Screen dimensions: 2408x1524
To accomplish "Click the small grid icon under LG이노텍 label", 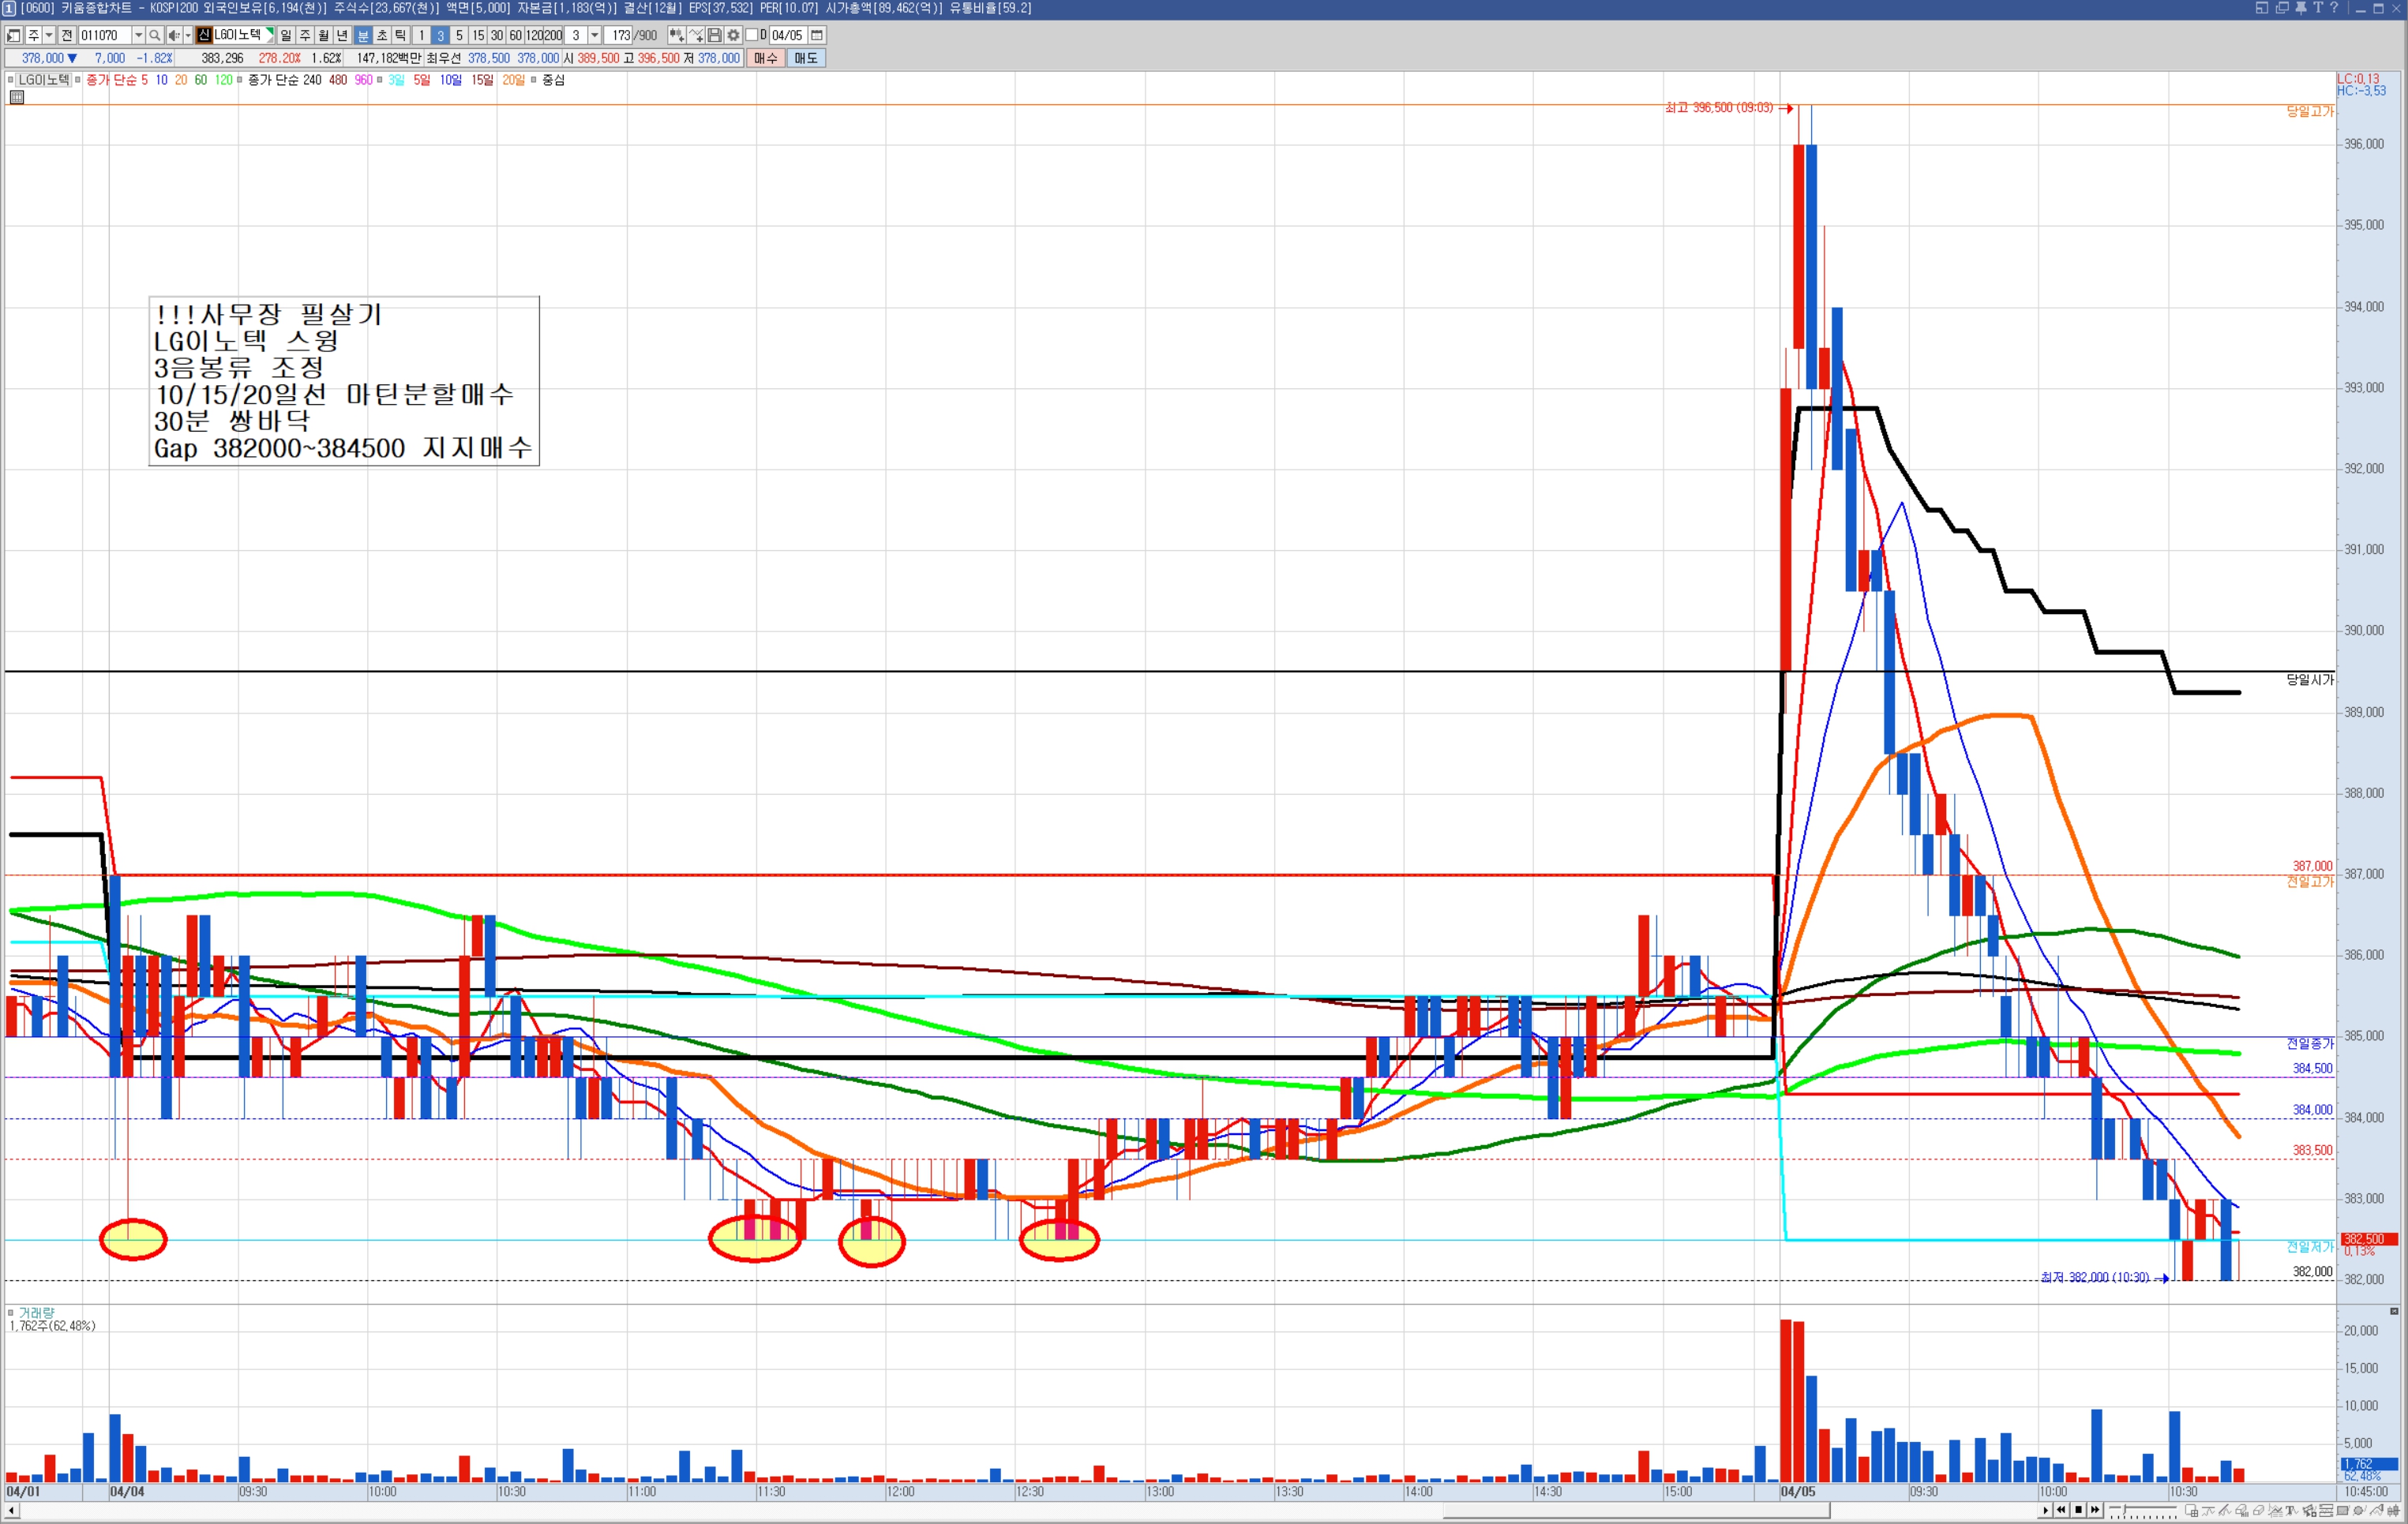I will point(17,97).
